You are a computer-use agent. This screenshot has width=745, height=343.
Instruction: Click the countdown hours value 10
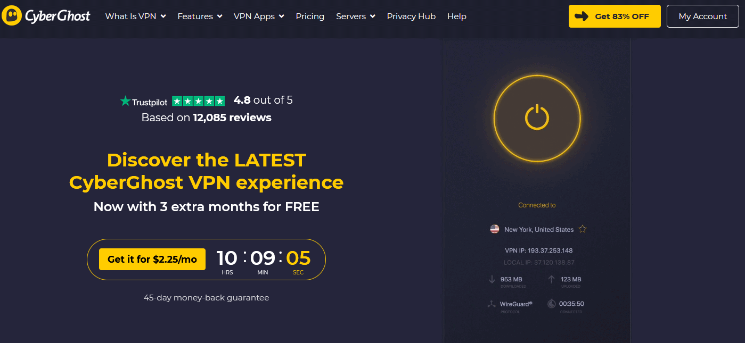pos(227,258)
